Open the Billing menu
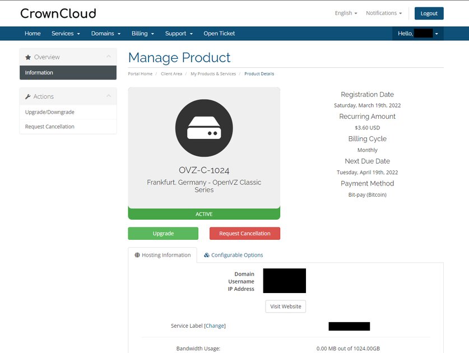 [x=143, y=34]
